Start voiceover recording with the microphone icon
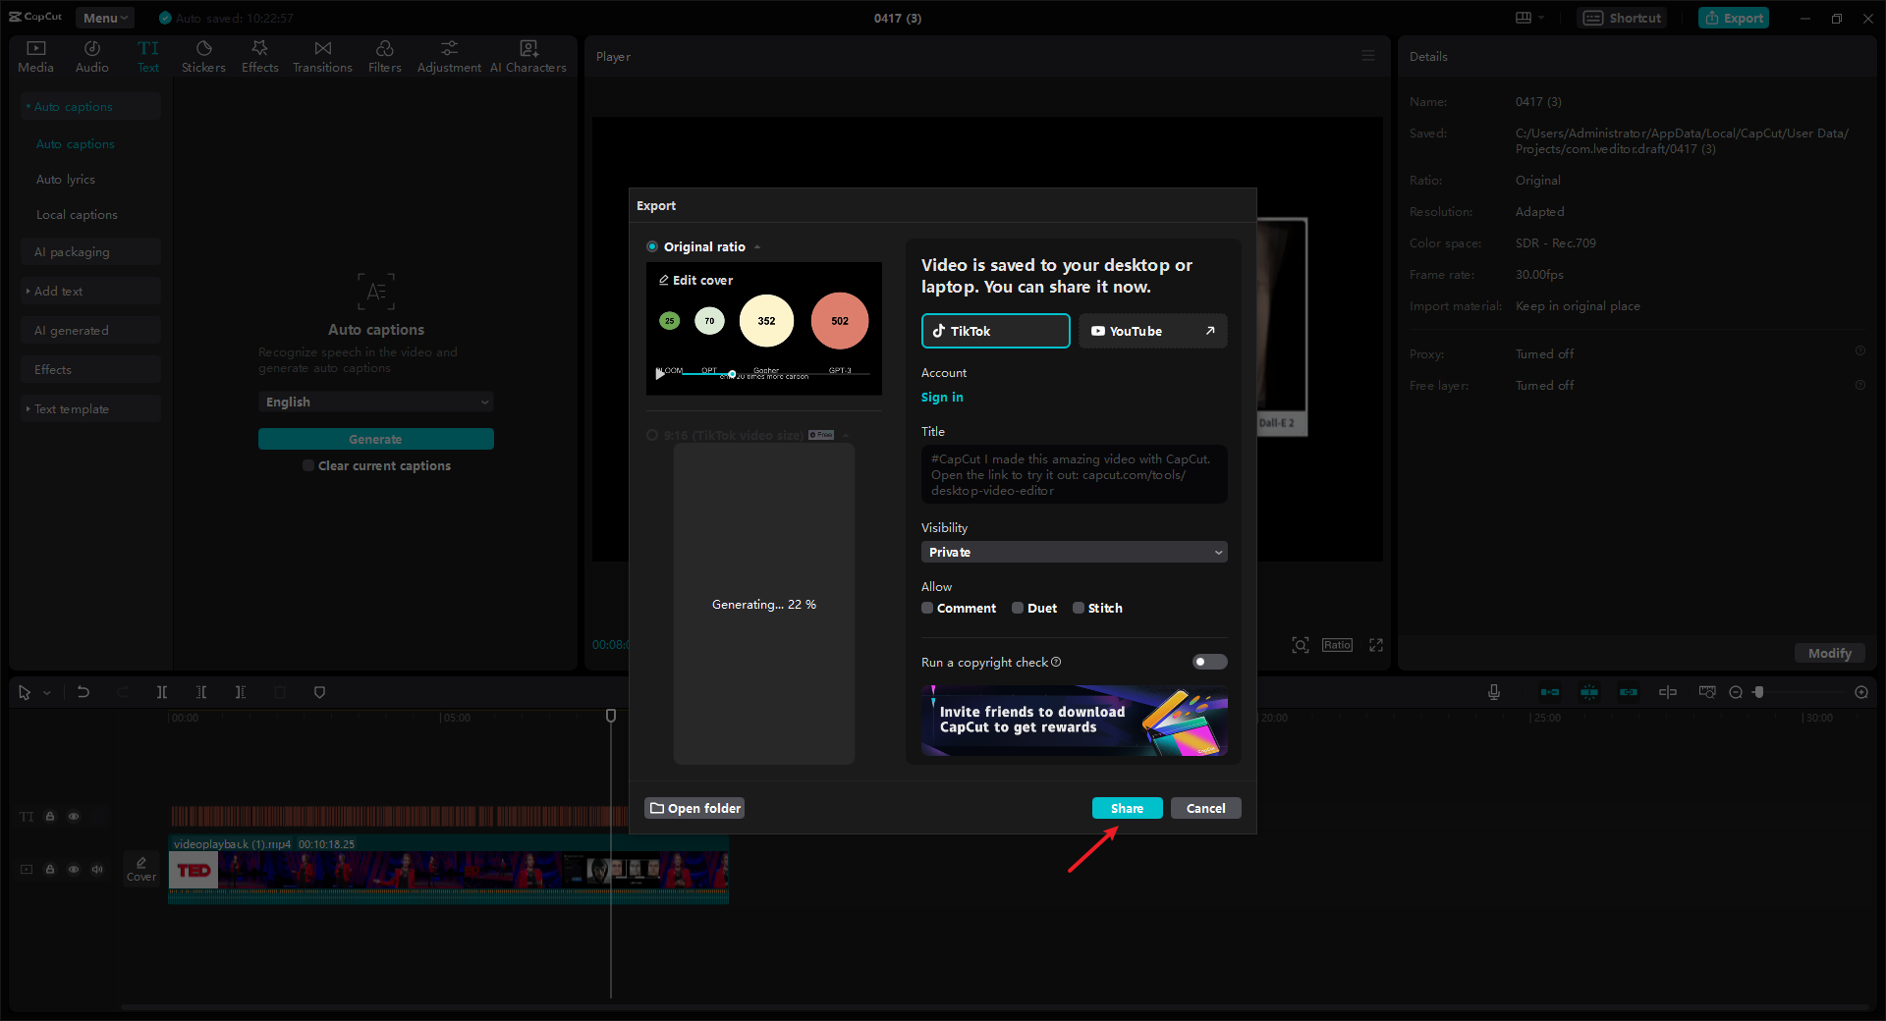The width and height of the screenshot is (1886, 1021). click(x=1494, y=692)
